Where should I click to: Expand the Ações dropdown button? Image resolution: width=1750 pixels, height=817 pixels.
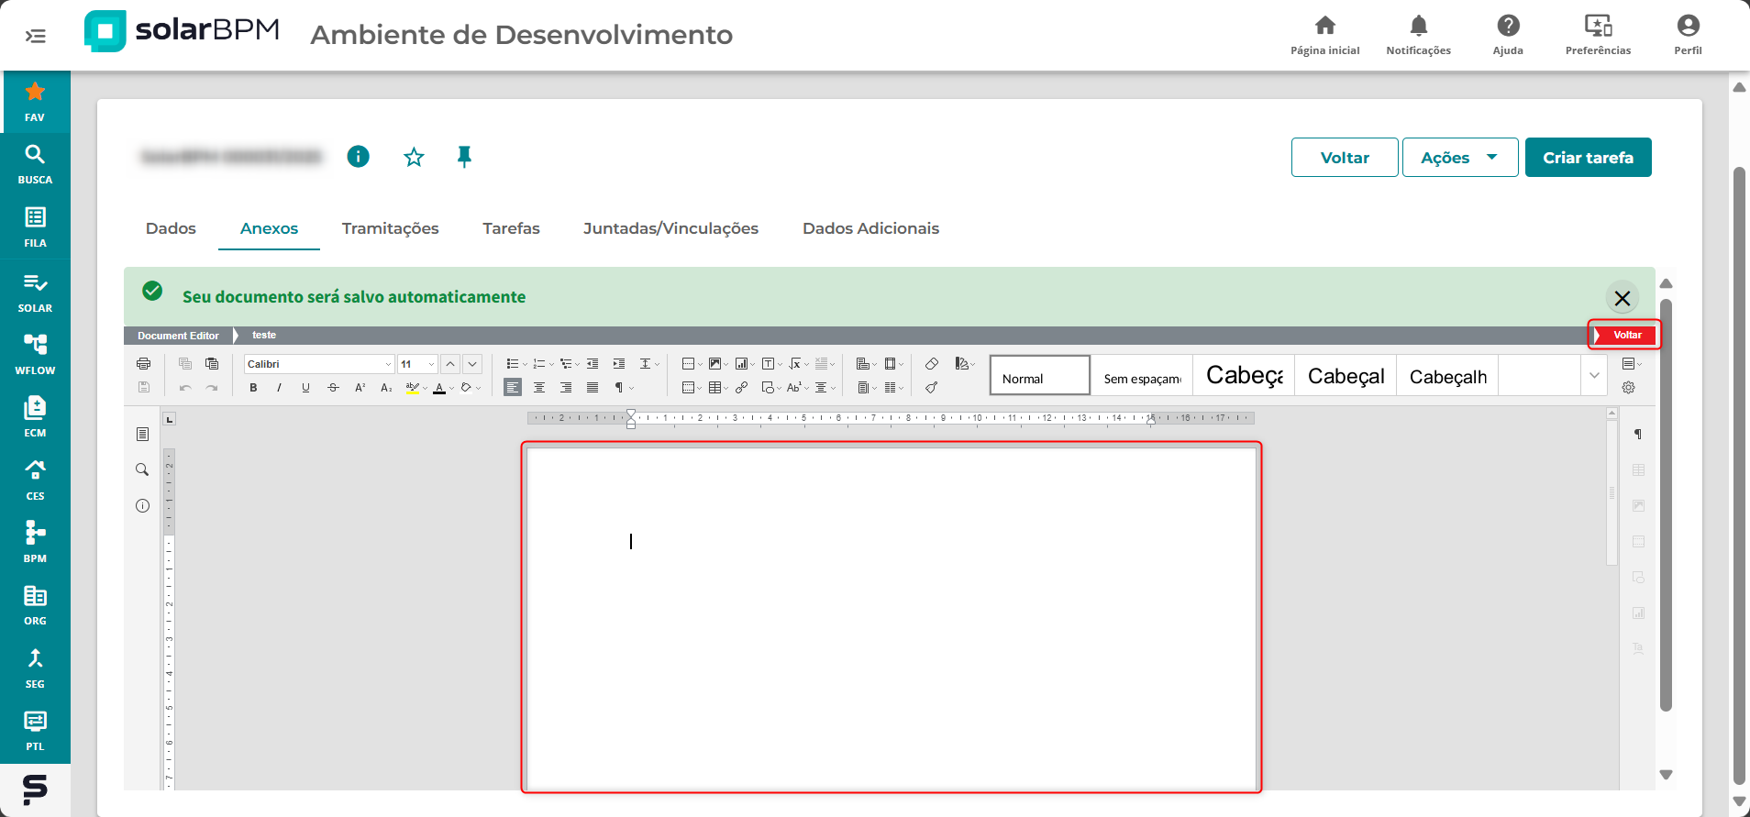pos(1459,157)
